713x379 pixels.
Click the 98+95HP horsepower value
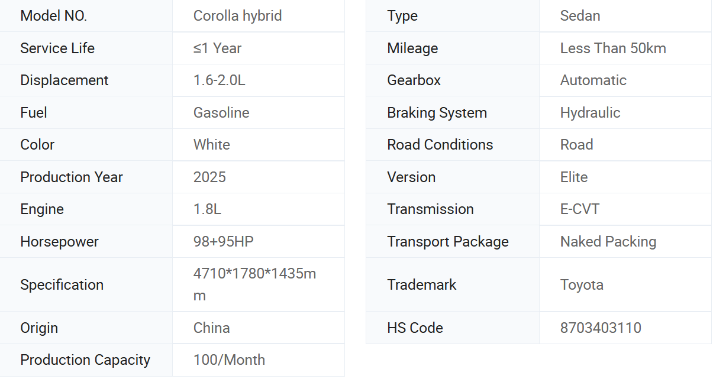(x=224, y=242)
